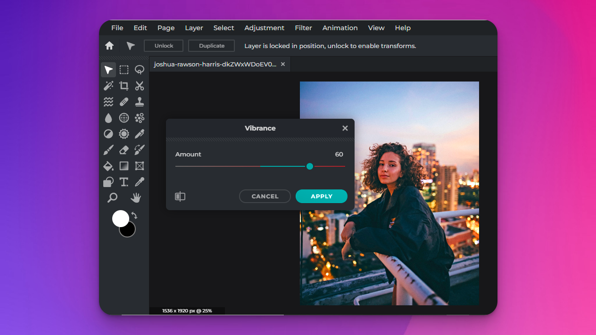Open the Help menu
Viewport: 596px width, 335px height.
coord(403,28)
